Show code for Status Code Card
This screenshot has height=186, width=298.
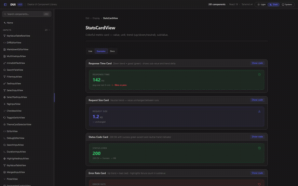point(257,137)
